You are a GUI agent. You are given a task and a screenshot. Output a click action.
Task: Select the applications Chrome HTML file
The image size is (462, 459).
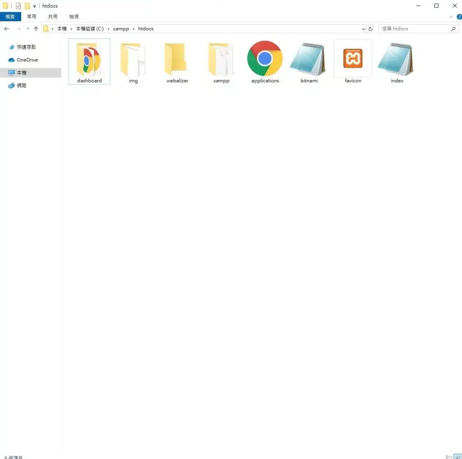pos(264,58)
